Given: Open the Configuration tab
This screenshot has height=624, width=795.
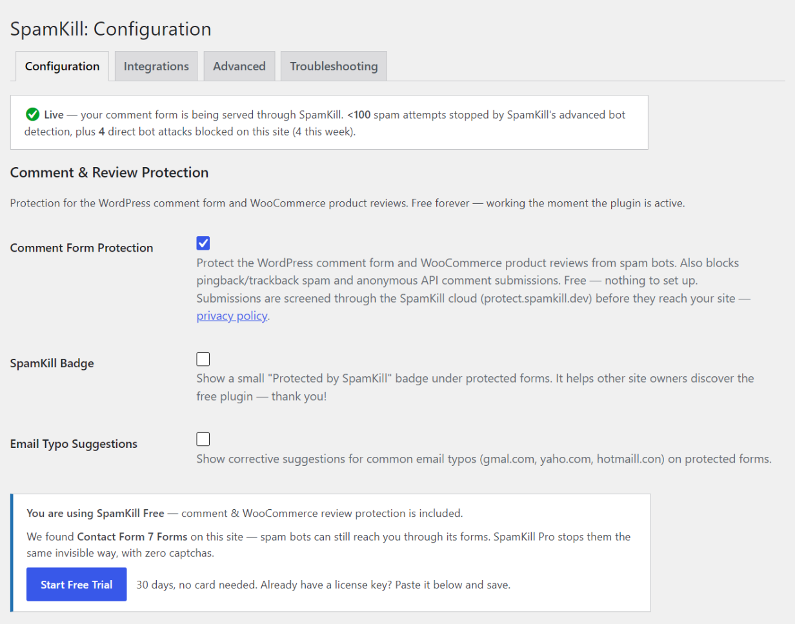Looking at the screenshot, I should (x=62, y=66).
